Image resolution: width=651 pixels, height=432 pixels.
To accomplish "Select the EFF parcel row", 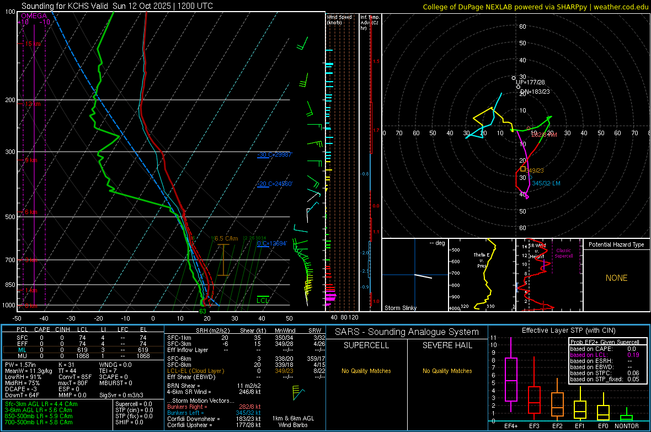I will point(83,344).
